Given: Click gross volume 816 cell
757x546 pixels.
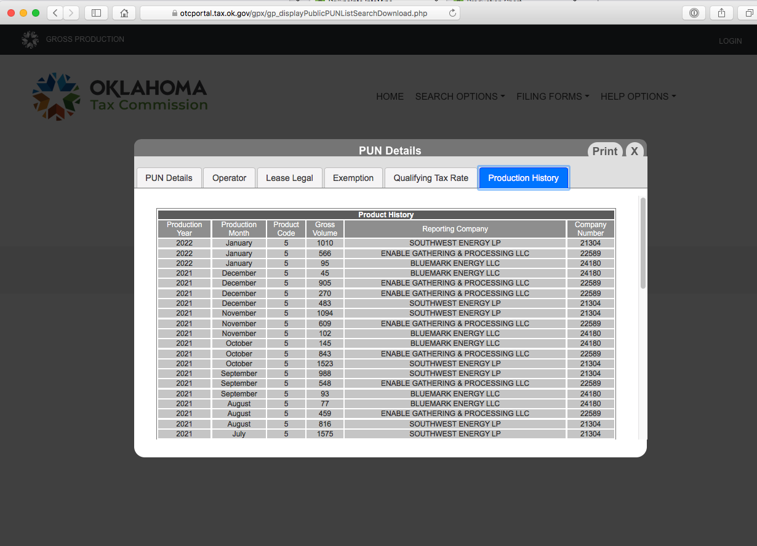Looking at the screenshot, I should 325,424.
